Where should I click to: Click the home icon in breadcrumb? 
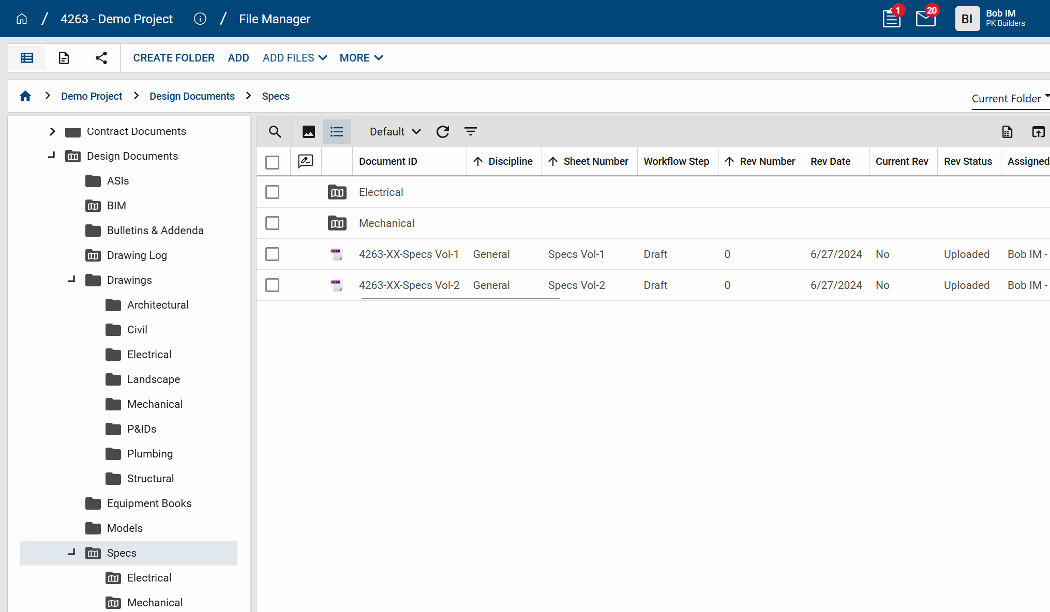25,96
